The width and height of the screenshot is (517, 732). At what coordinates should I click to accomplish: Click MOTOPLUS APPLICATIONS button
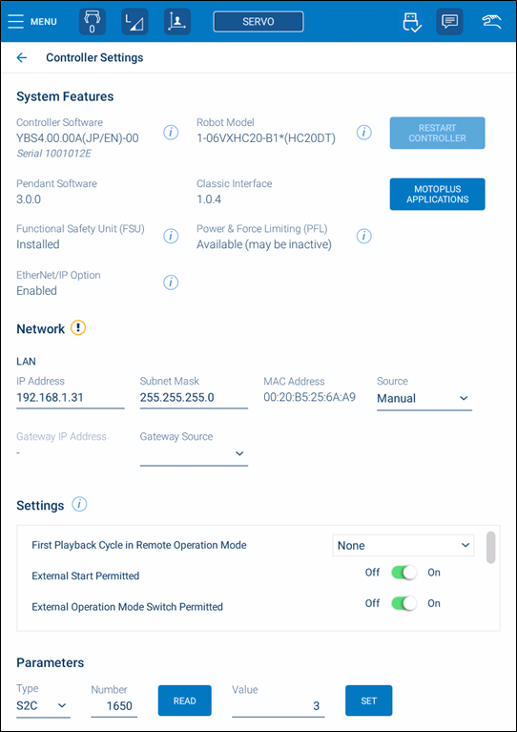(437, 194)
